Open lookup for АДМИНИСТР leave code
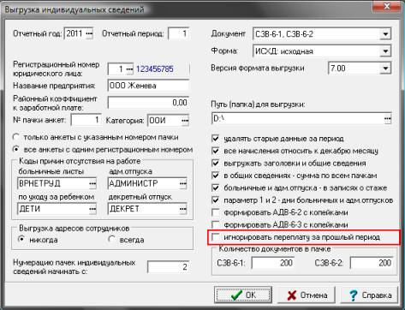405x310 pixels. [183, 183]
